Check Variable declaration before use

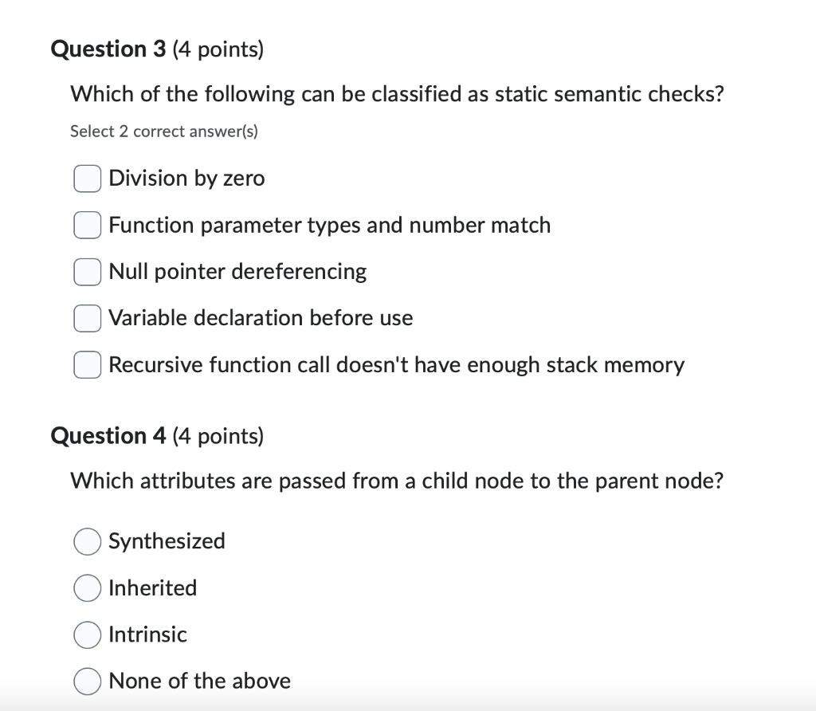[87, 318]
